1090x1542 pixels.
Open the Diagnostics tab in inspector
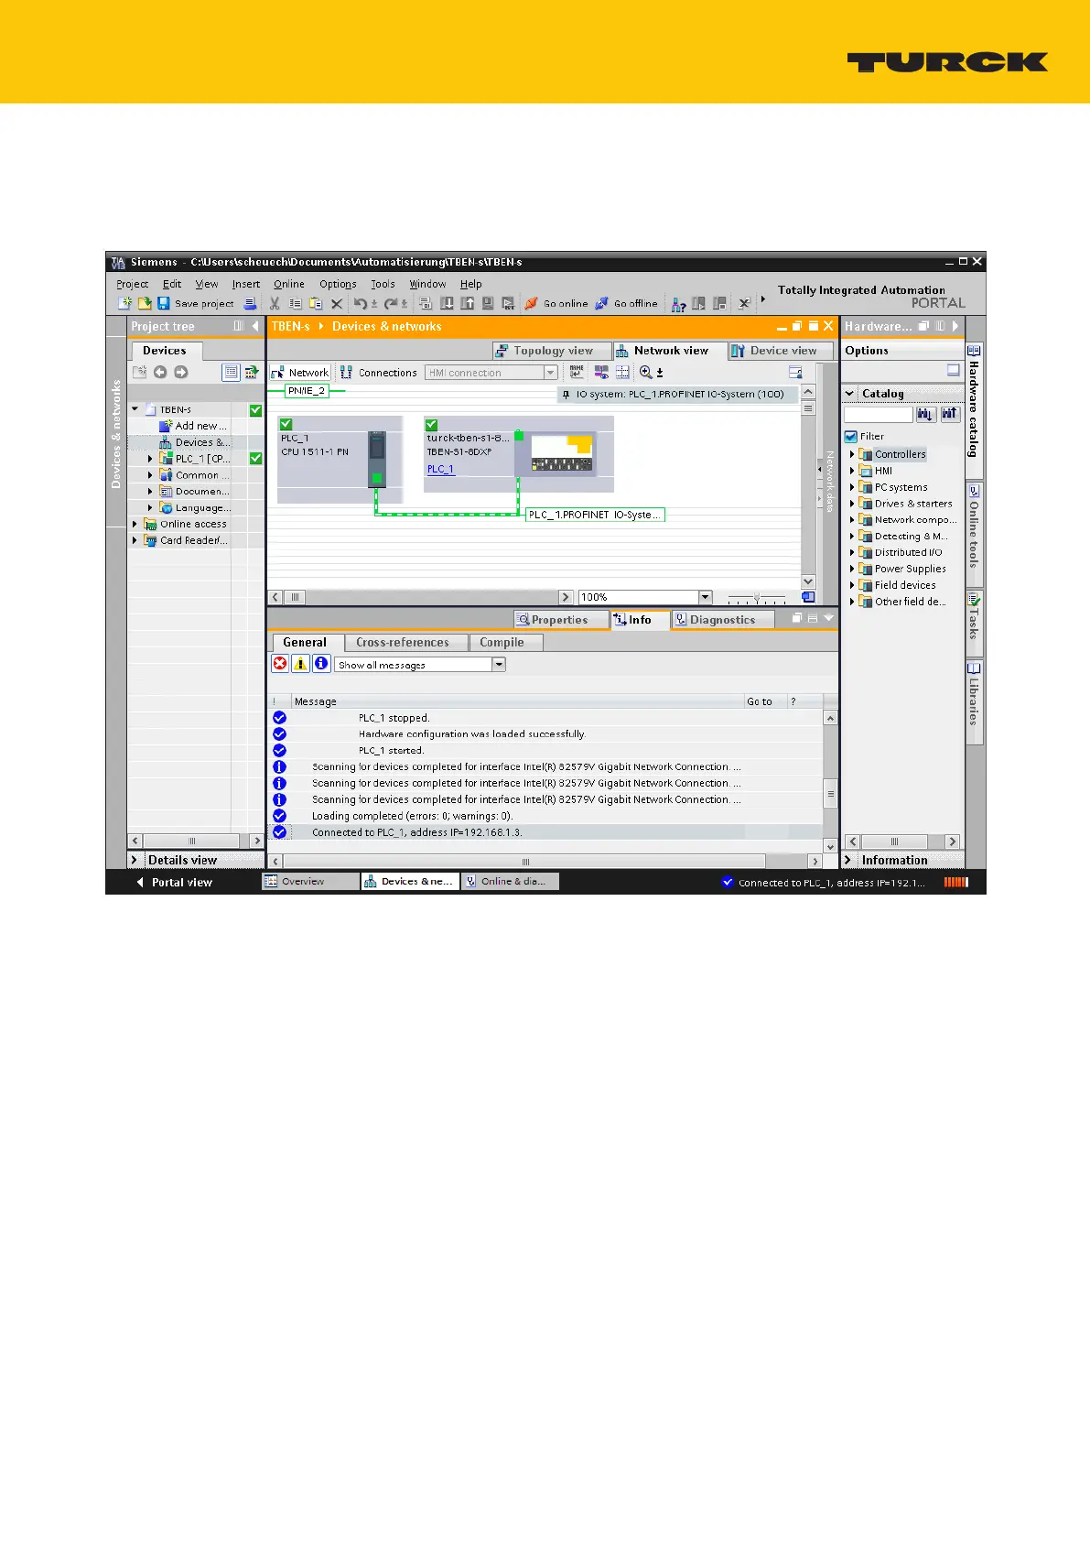click(x=722, y=620)
